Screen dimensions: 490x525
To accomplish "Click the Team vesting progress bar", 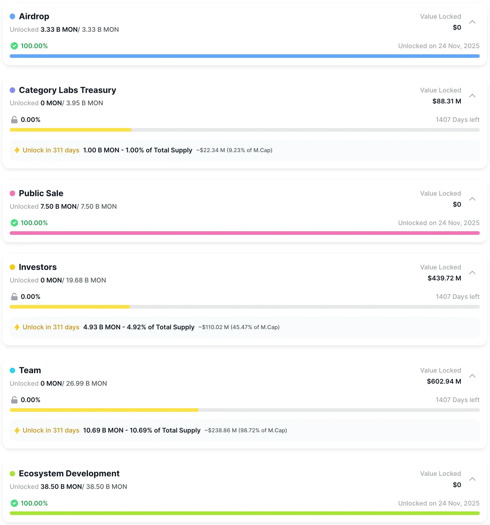I will [x=244, y=410].
